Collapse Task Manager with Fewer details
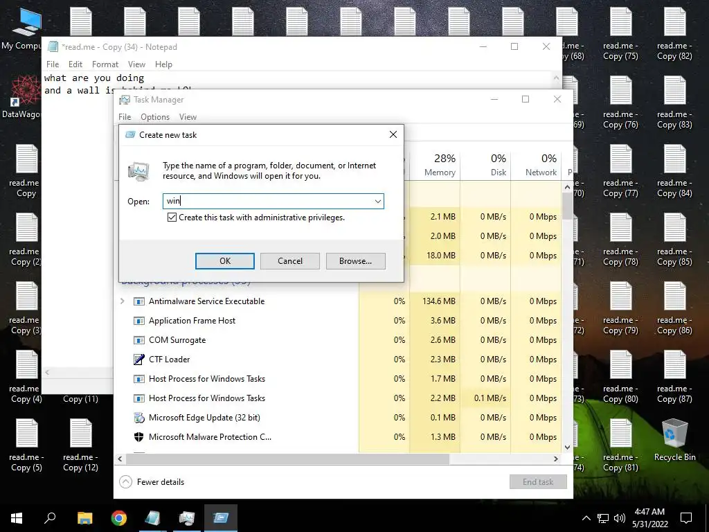Screen dimensions: 709x532 coord(152,482)
